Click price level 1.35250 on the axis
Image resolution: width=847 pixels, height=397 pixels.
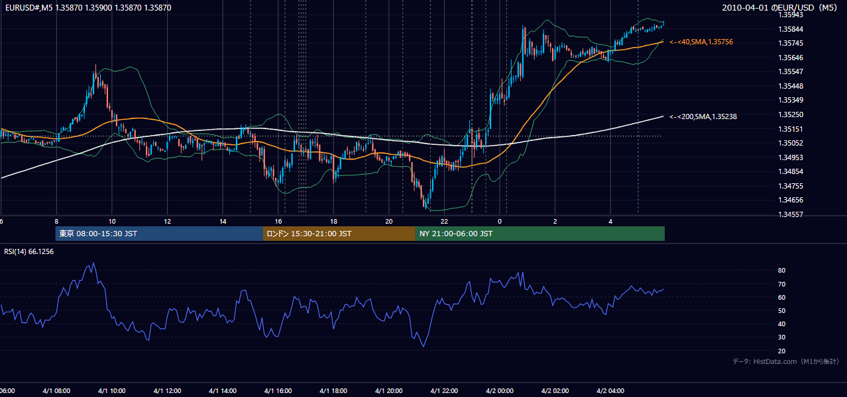790,114
